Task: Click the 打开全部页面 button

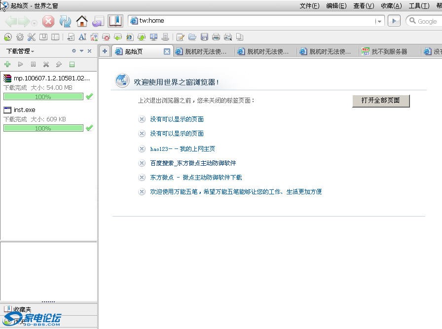Action: pos(381,100)
